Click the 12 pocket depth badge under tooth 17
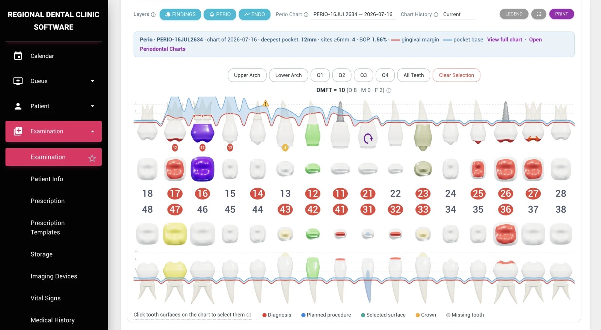Viewport: 601px width, 330px height. (x=175, y=148)
